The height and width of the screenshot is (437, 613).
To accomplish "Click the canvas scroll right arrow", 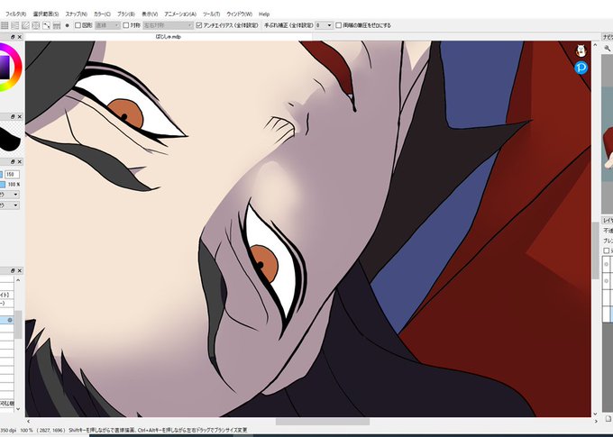I will pos(596,422).
